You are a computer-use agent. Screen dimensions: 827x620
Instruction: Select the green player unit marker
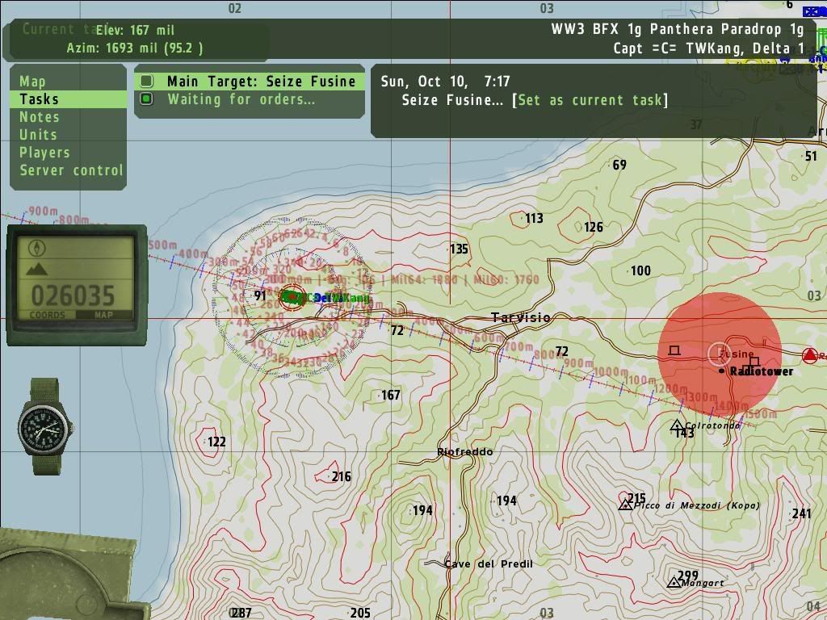click(x=292, y=297)
